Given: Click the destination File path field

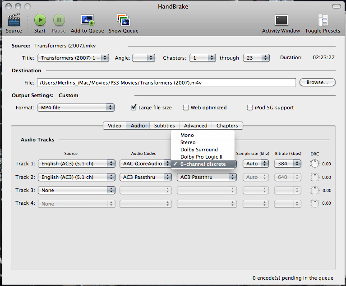Looking at the screenshot, I should coord(166,83).
